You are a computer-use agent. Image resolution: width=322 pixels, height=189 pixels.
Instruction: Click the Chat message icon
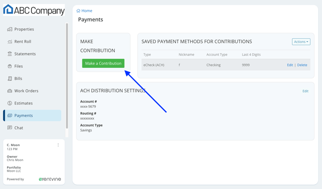[x=10, y=128]
